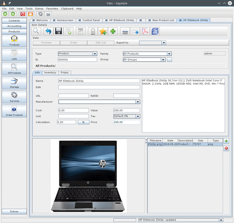The image size is (234, 223).
Task: Click the laptop product image
Action: [89, 176]
